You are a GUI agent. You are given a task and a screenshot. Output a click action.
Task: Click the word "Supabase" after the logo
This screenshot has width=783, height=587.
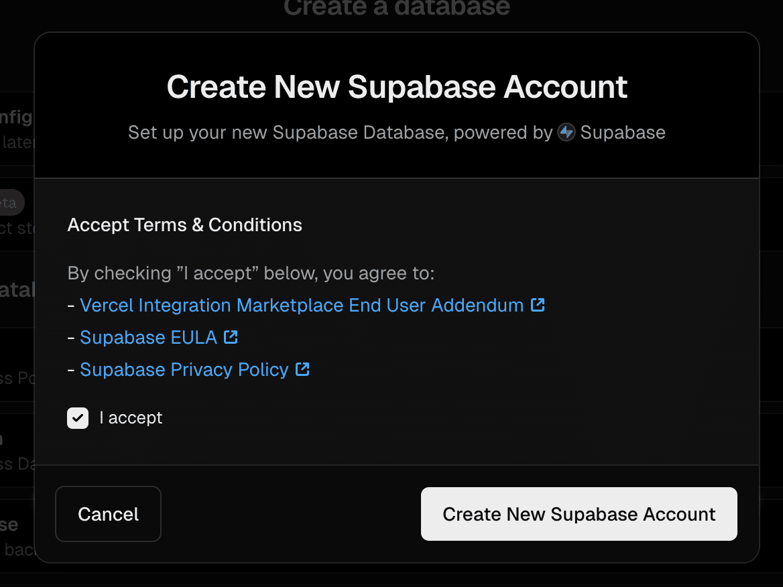coord(623,133)
